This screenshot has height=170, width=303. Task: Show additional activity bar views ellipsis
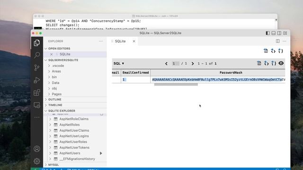(x=37, y=118)
